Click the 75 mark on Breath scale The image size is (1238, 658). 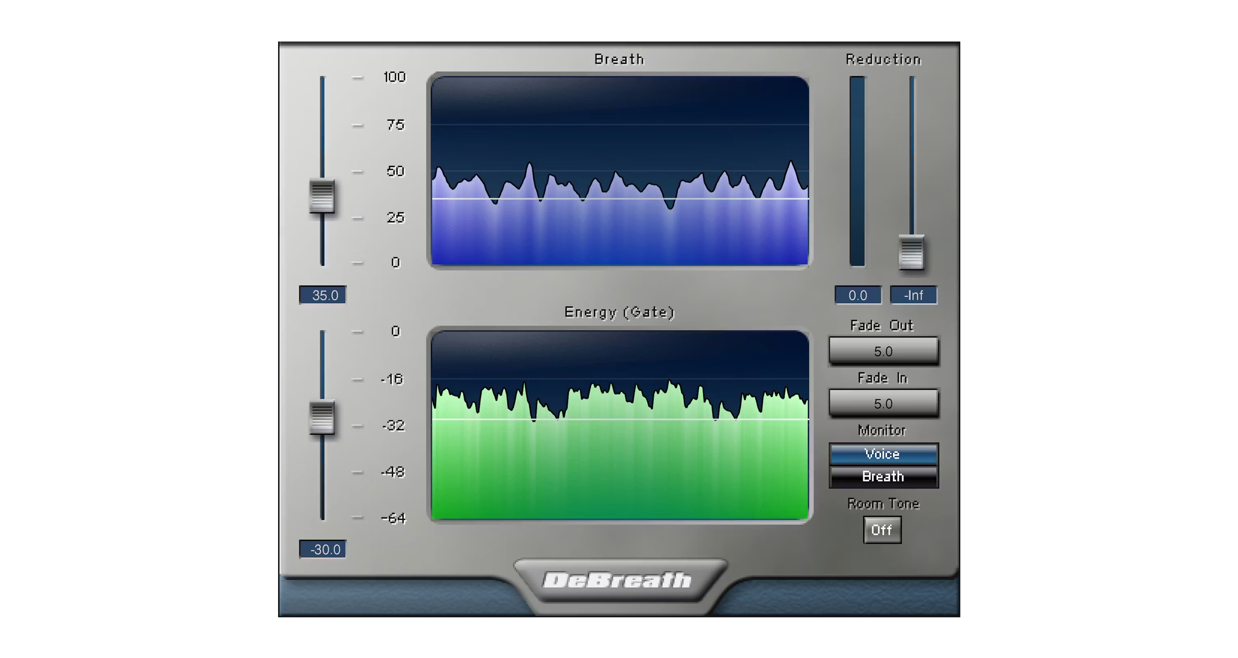coord(395,125)
